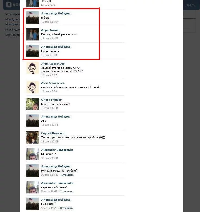
Task: Open Arjan Nazmi profile name link
Action: click(x=50, y=30)
